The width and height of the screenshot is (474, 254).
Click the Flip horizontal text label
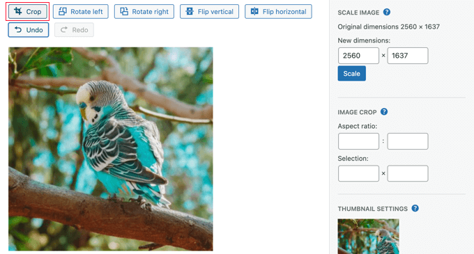pyautogui.click(x=284, y=11)
